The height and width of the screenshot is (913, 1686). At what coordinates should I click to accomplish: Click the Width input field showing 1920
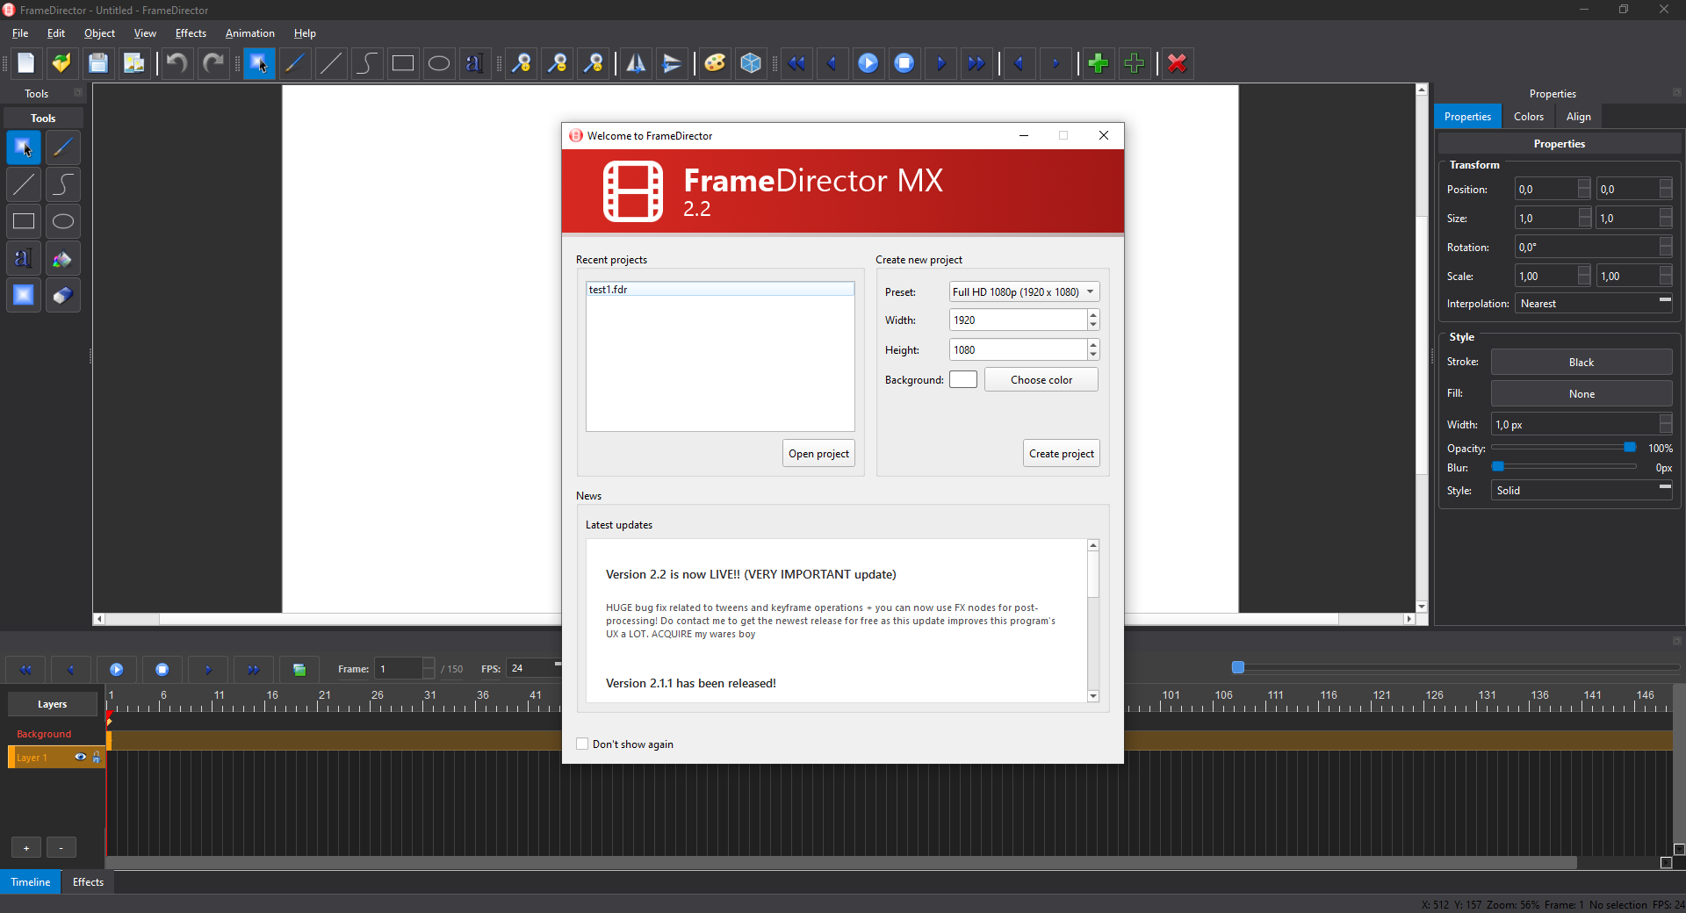[1018, 320]
